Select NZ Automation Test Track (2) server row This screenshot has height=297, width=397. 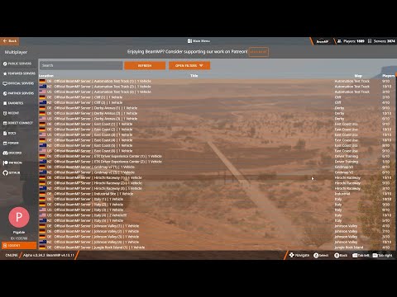(x=217, y=87)
